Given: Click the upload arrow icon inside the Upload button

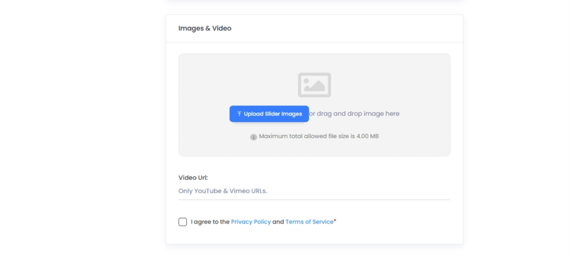Looking at the screenshot, I should [239, 114].
